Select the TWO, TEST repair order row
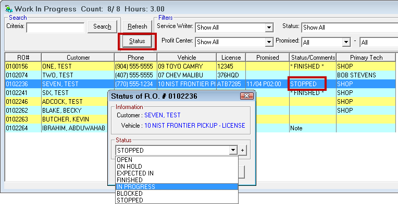The width and height of the screenshot is (398, 204). click(201, 75)
